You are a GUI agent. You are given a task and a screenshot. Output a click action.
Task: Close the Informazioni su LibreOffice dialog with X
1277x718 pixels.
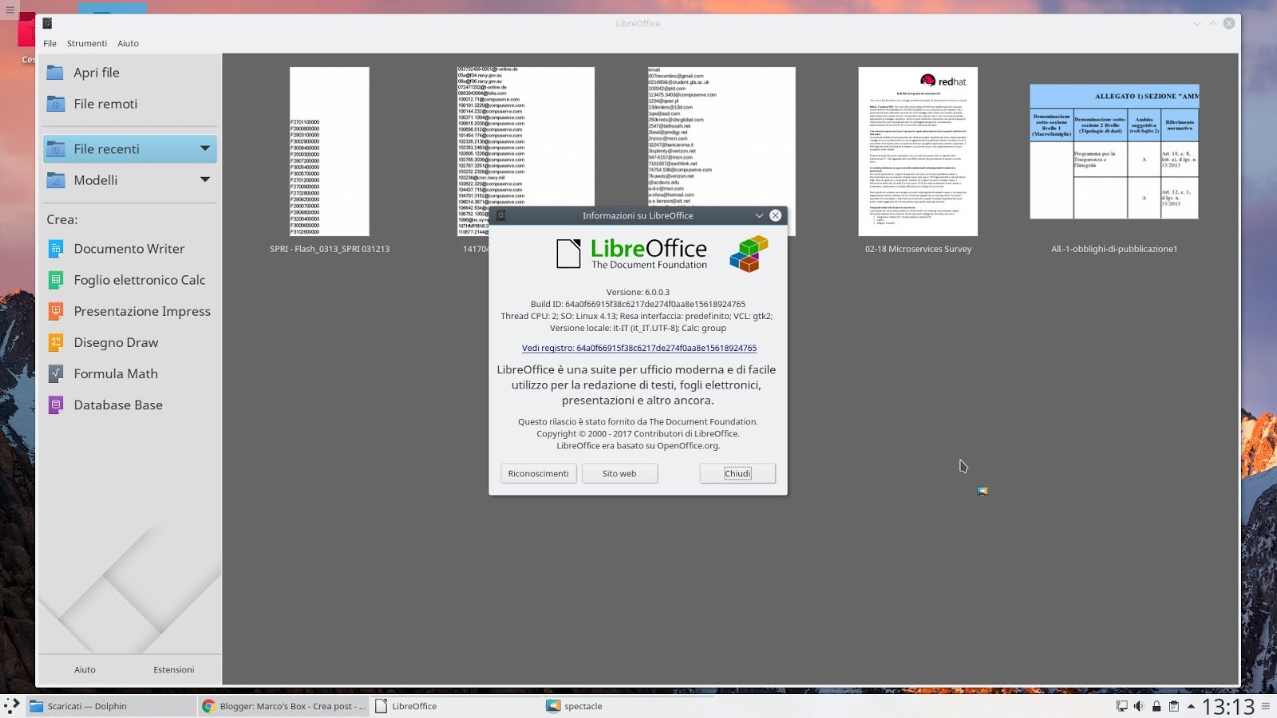tap(775, 215)
